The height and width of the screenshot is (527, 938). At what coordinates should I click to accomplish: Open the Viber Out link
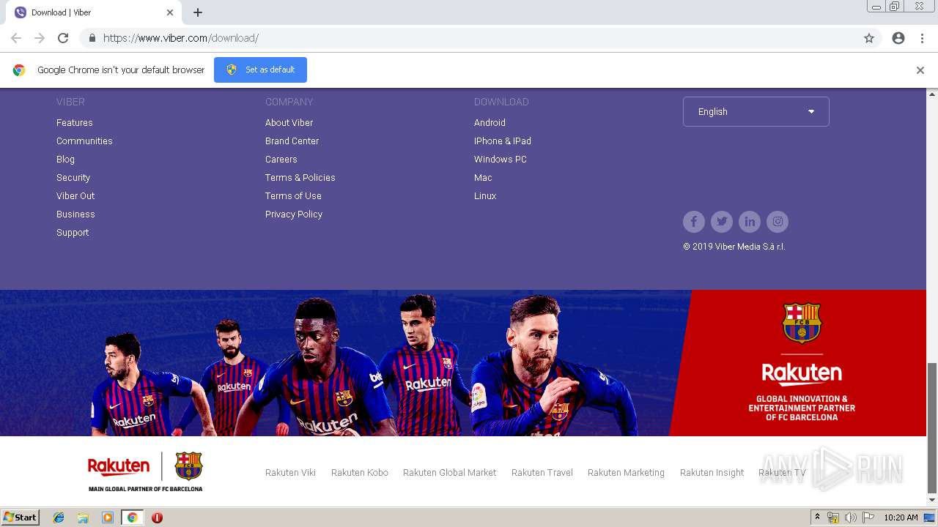(75, 196)
